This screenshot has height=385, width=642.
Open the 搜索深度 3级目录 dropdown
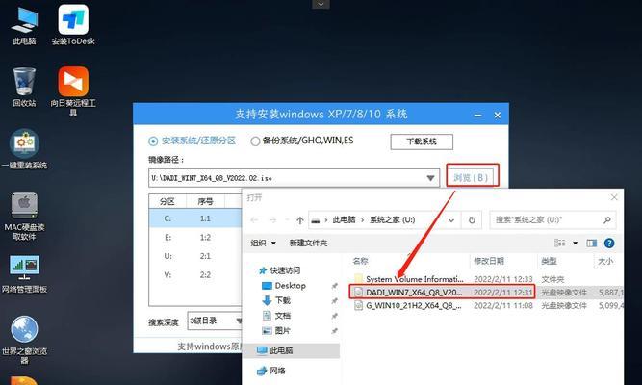point(215,321)
